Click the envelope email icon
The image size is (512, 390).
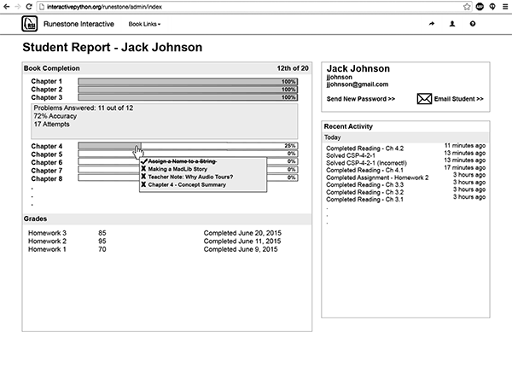click(x=424, y=99)
